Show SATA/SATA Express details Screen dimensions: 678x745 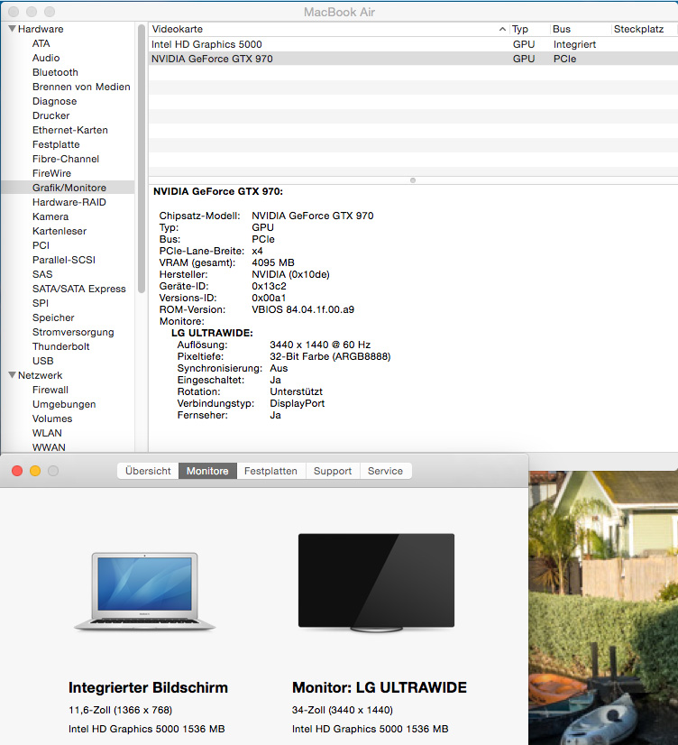pos(78,289)
